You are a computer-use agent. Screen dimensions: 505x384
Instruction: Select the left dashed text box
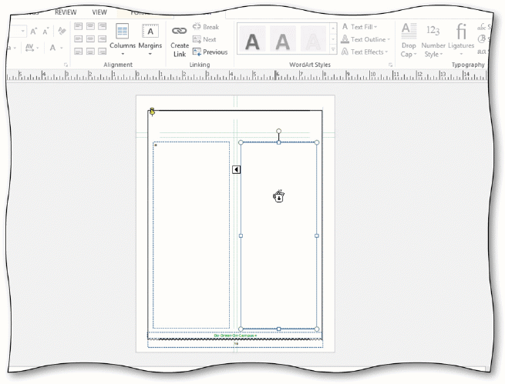tap(191, 235)
